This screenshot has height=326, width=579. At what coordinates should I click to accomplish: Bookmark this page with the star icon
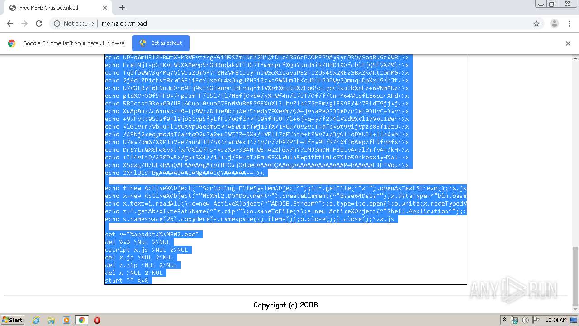(x=536, y=24)
